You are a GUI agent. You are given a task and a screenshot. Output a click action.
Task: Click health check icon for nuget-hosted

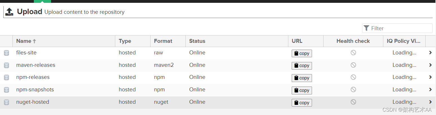pyautogui.click(x=353, y=102)
